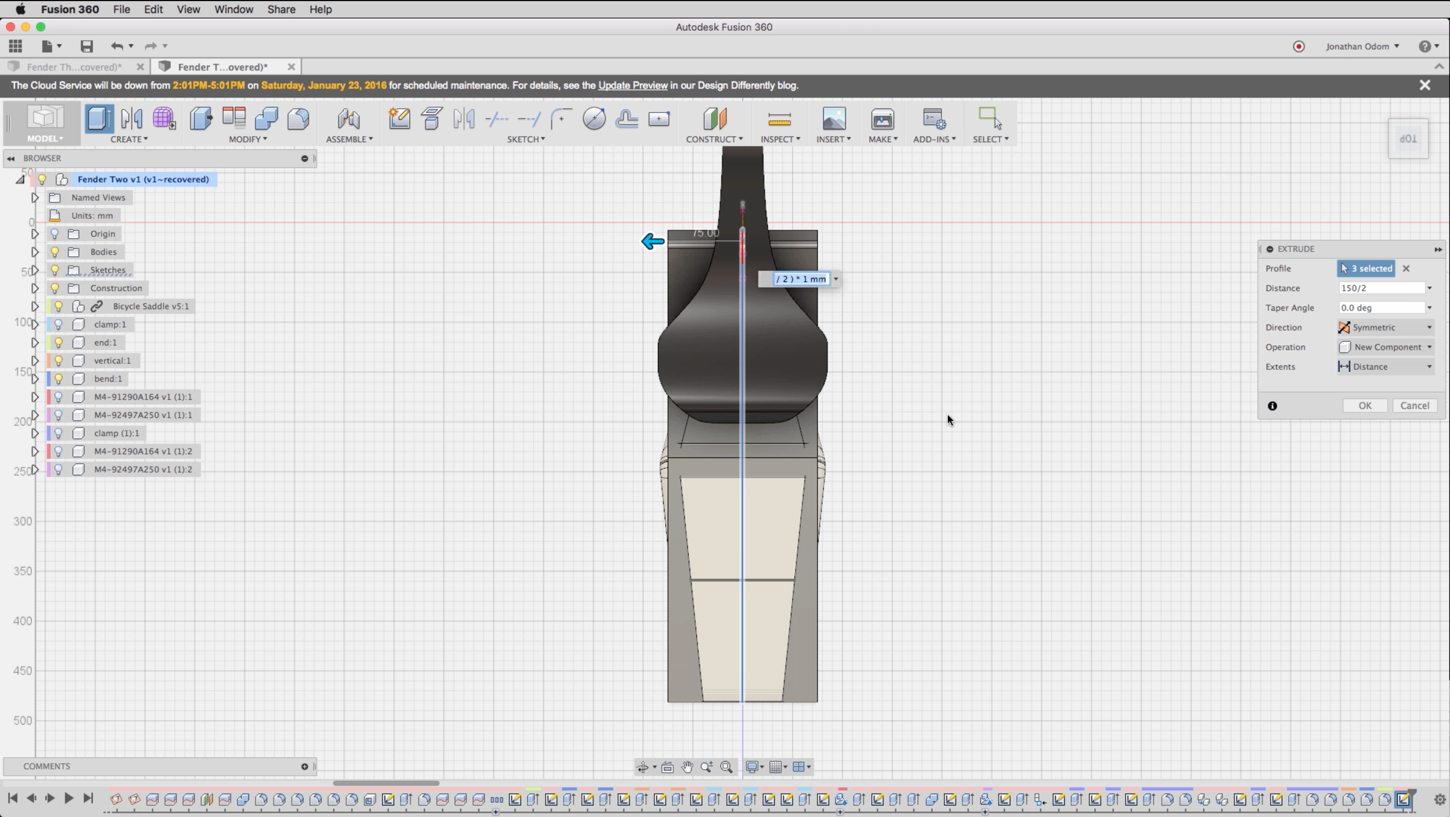This screenshot has width=1450, height=817.
Task: Select the Measure tool under Inspect
Action: click(x=779, y=119)
